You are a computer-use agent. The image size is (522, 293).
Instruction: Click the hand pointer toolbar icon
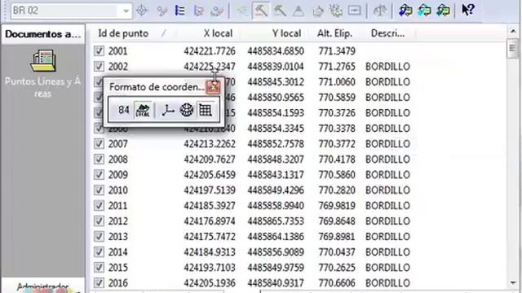[318, 11]
